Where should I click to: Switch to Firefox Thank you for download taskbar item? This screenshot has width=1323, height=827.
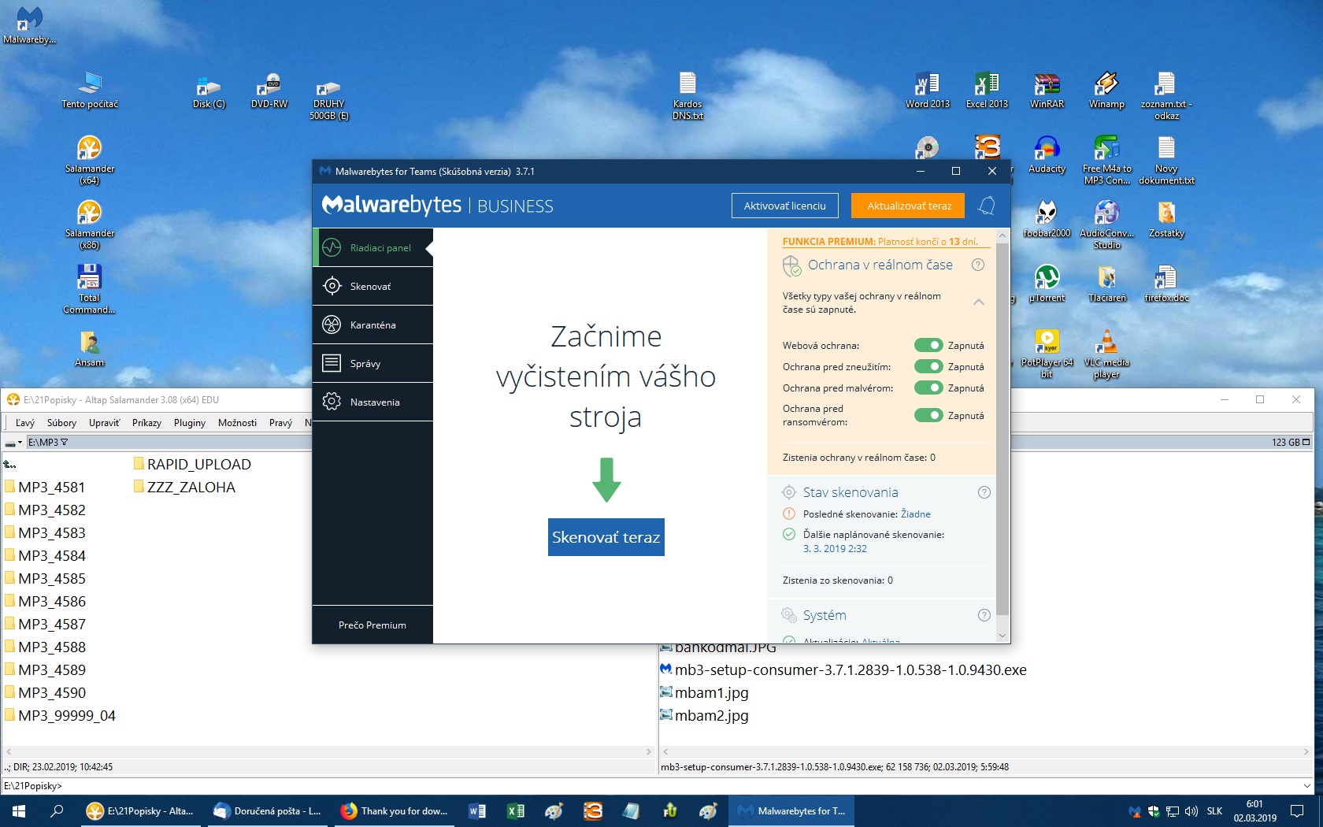tap(395, 810)
